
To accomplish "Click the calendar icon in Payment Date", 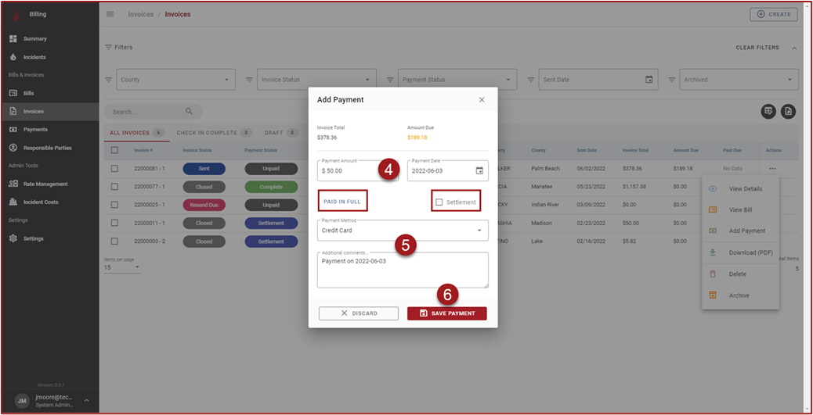I will [479, 170].
